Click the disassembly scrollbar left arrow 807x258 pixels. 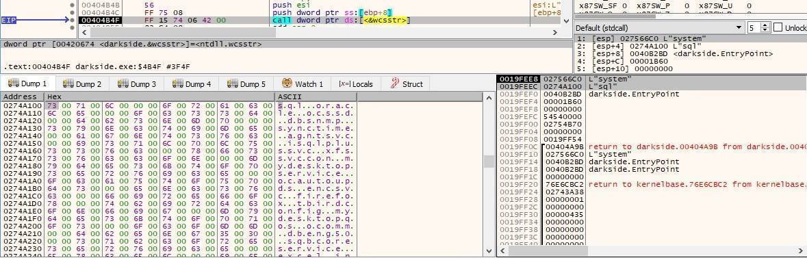[85, 32]
